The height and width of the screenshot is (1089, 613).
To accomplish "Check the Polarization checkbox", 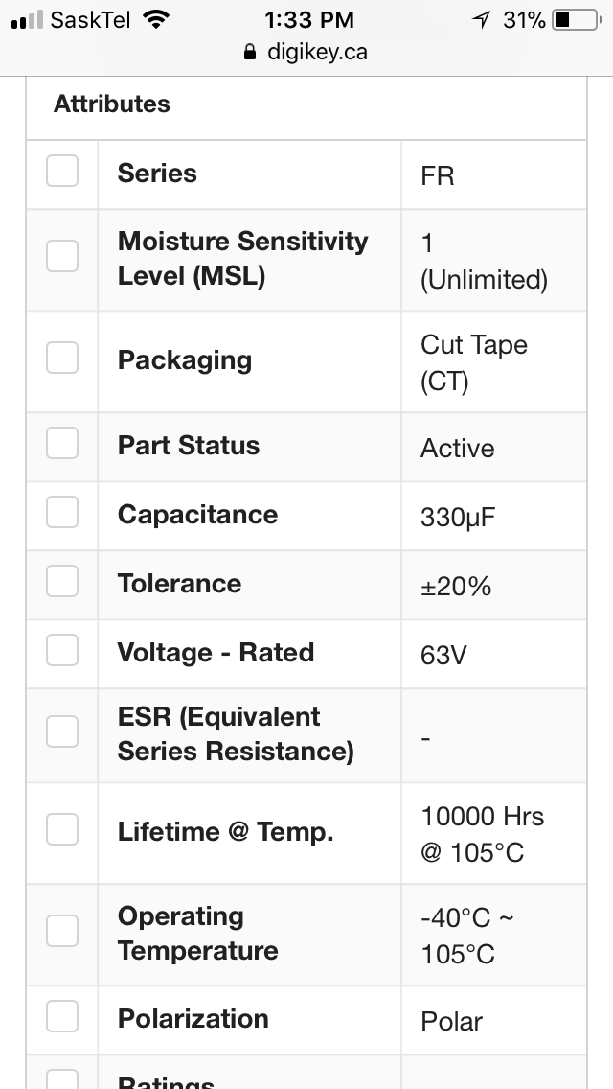I will [62, 1016].
